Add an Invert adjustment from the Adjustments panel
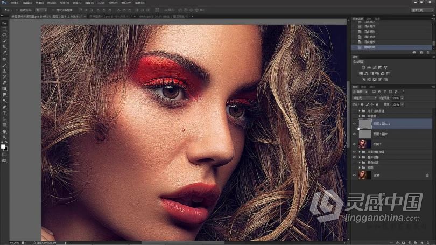The image size is (436, 245). click(x=363, y=80)
